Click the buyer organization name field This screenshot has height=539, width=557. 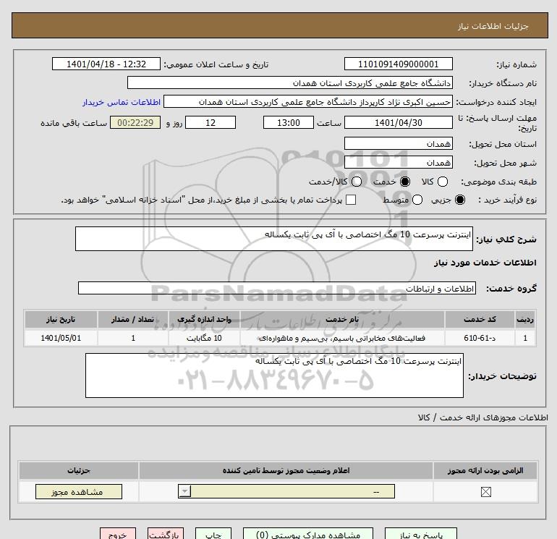pos(290,82)
